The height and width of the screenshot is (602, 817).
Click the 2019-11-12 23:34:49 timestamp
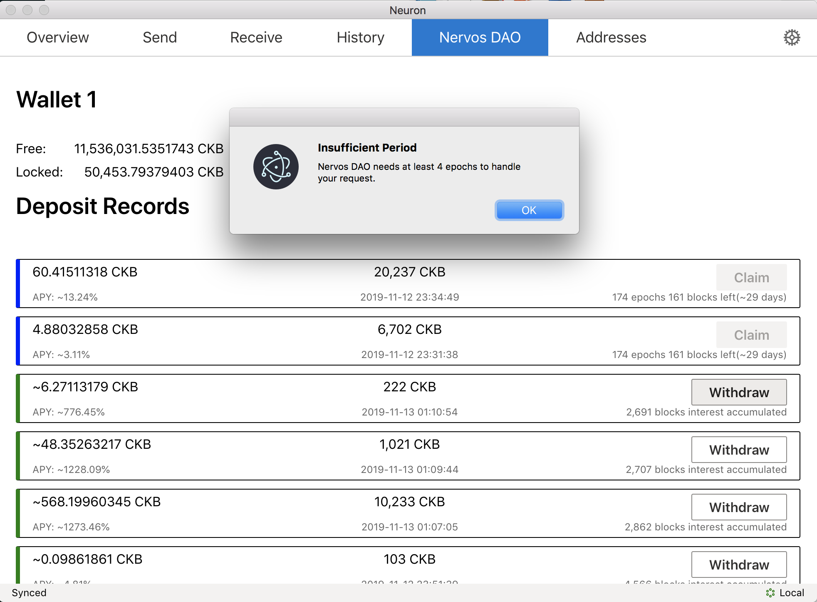pos(410,297)
